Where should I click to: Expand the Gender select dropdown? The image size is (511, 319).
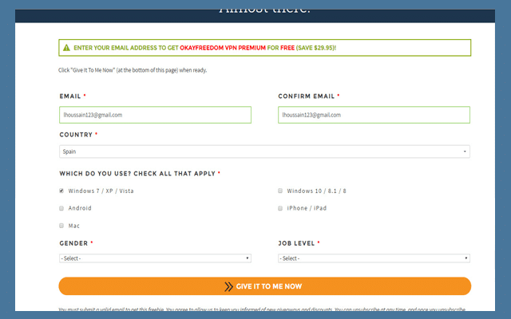coord(155,258)
